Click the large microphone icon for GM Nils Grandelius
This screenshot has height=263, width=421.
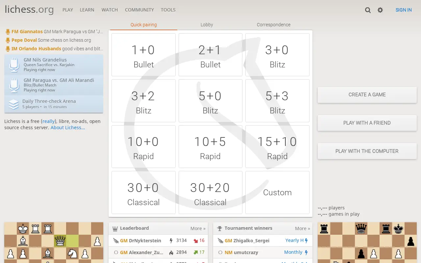click(x=14, y=65)
